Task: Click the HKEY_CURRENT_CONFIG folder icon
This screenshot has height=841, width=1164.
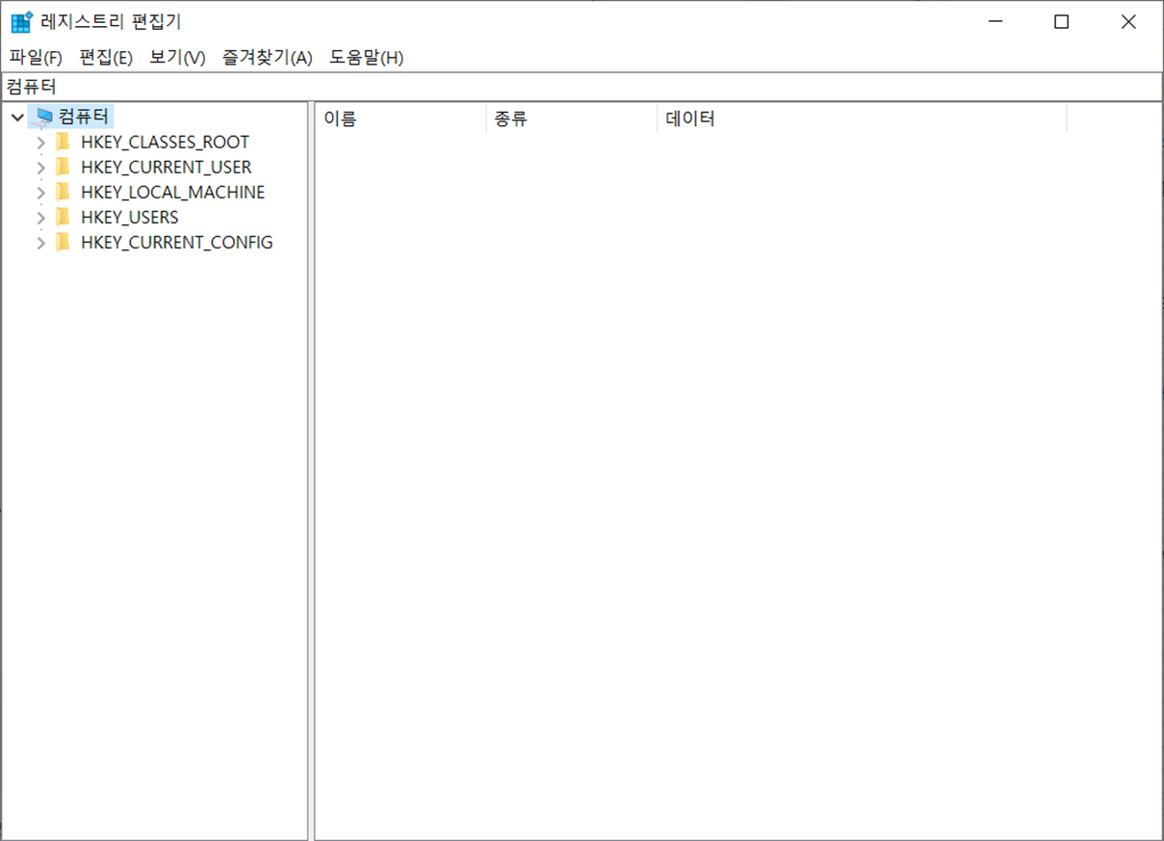Action: click(63, 242)
